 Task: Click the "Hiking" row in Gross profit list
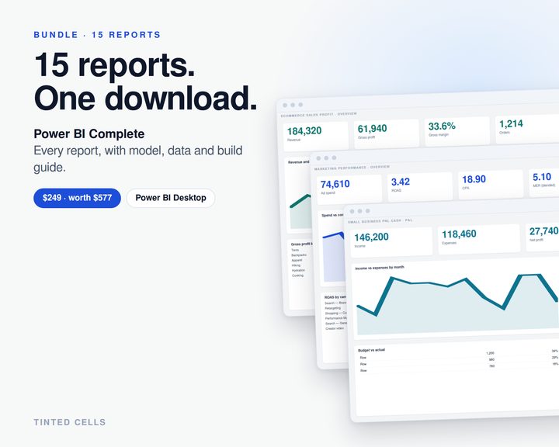click(x=296, y=265)
